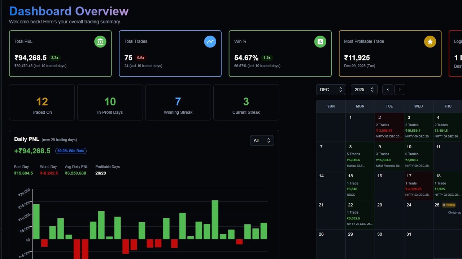The width and height of the screenshot is (462, 259).
Task: Open December 3 calendar cell with ₹10,559.4
Action: pos(419,127)
